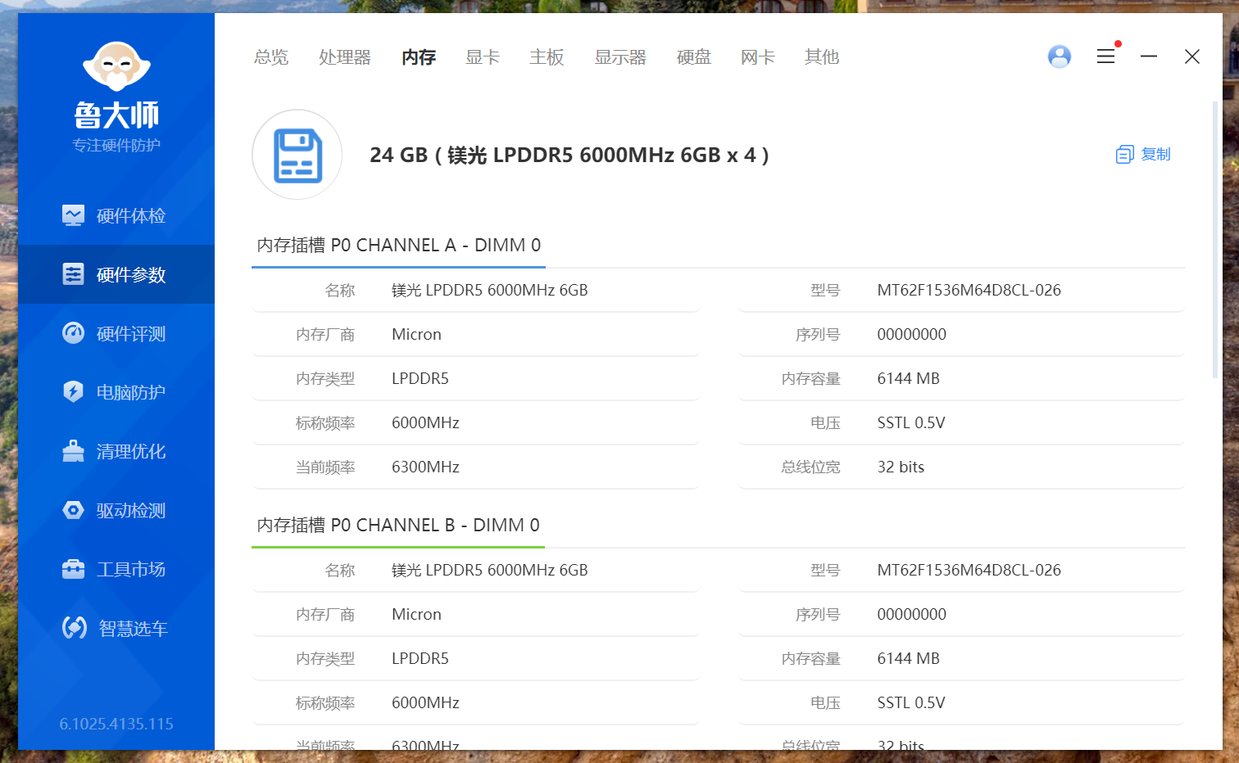
Task: Click Channel B model MT62F1536M64D8CL-026
Action: pos(969,570)
